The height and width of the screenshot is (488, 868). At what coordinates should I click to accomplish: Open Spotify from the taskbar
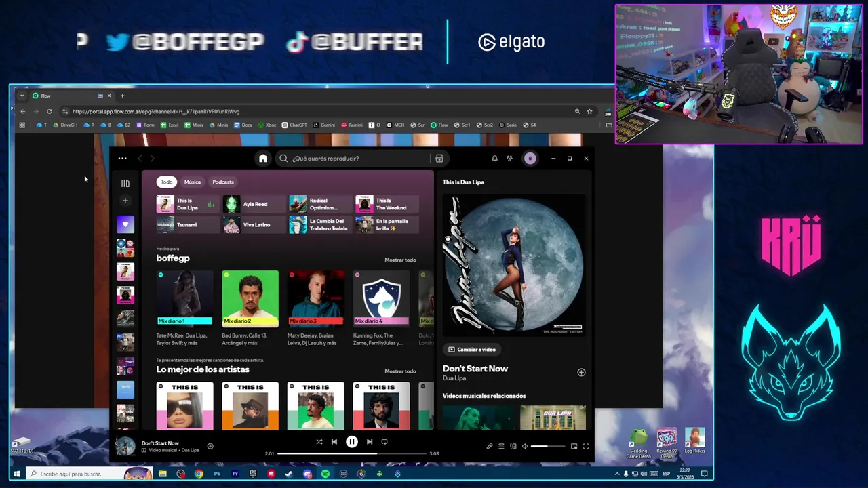point(325,474)
